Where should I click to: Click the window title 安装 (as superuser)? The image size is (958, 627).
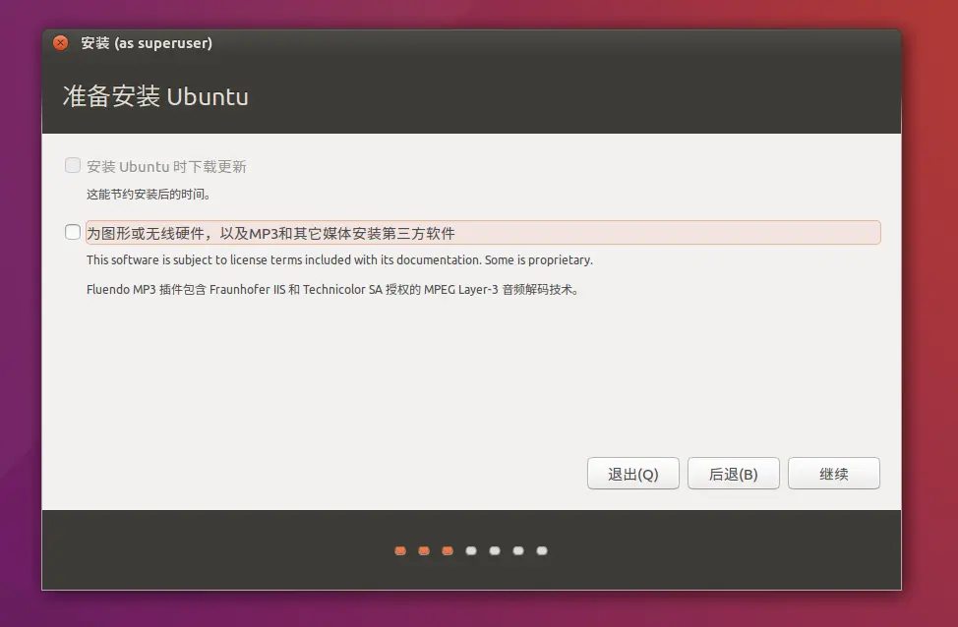click(147, 42)
